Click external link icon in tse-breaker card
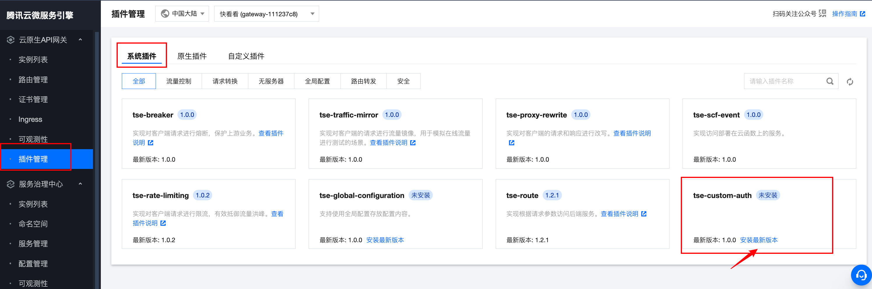Image resolution: width=872 pixels, height=289 pixels. tap(151, 143)
